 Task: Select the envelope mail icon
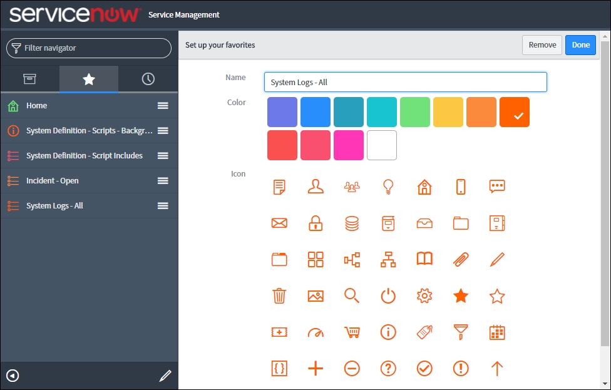[279, 223]
